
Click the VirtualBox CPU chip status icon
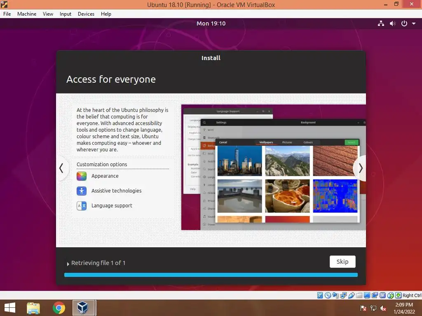point(382,295)
